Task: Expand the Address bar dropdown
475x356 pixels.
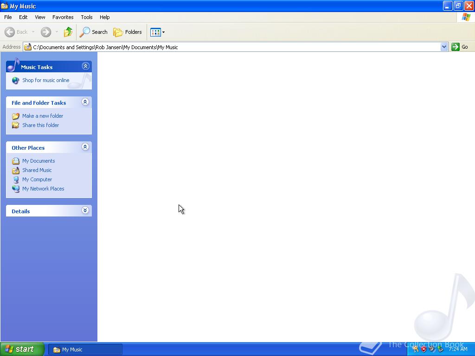Action: pos(444,47)
